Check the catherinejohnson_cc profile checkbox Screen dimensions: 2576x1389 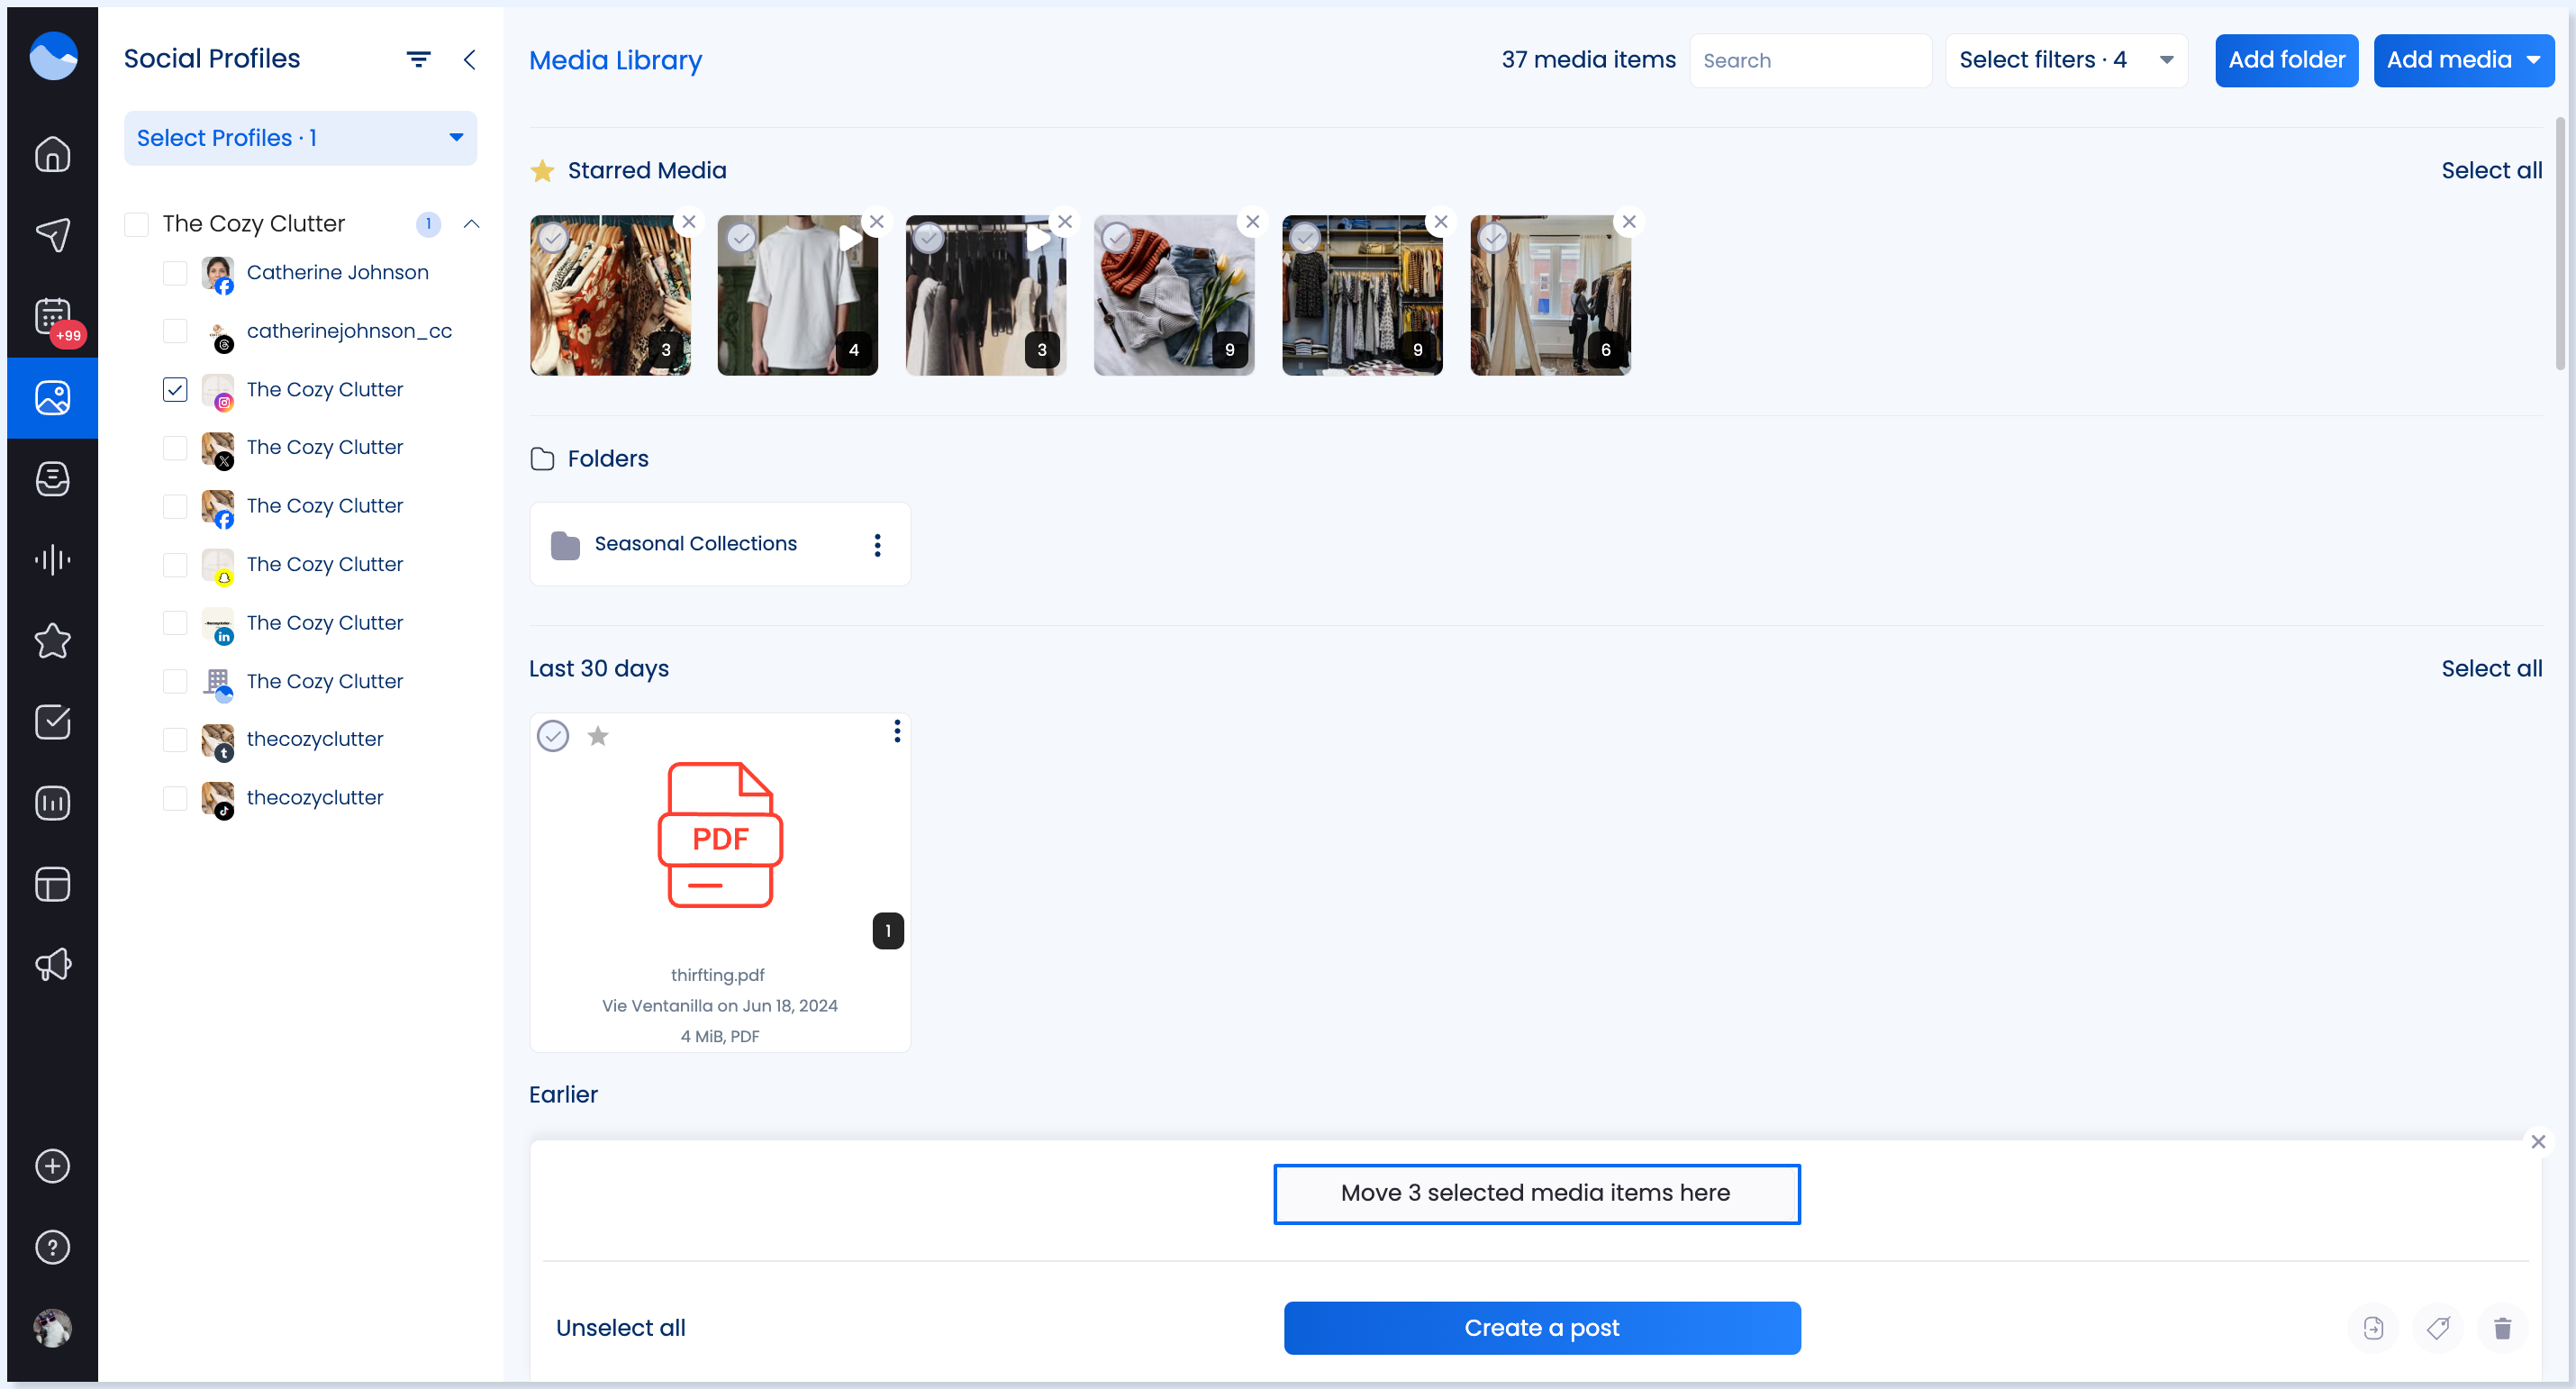175,331
